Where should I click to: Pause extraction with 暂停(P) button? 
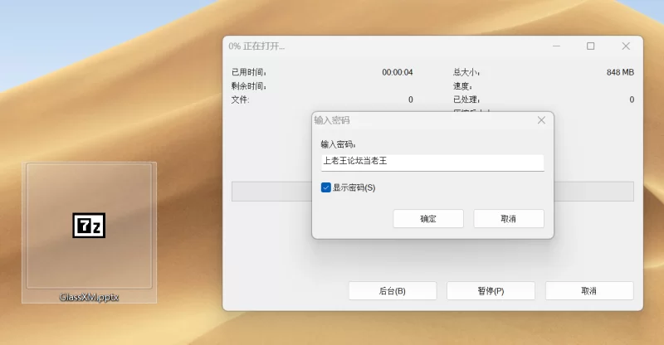coord(491,291)
